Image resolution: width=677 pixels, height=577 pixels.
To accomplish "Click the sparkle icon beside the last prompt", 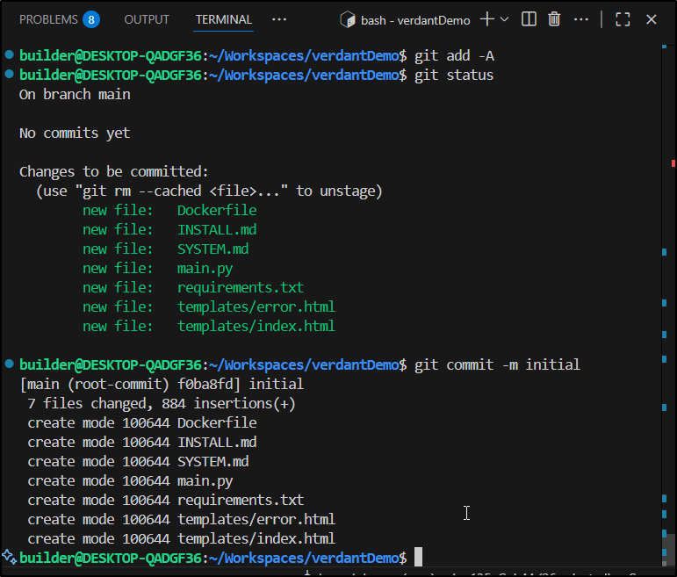I will tap(9, 557).
